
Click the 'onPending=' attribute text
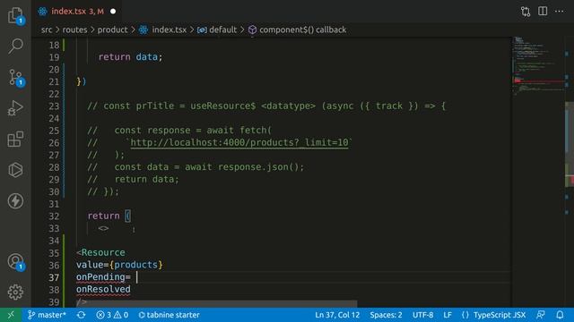click(103, 276)
